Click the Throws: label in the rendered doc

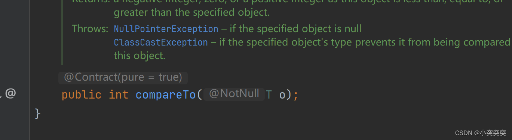[90, 29]
